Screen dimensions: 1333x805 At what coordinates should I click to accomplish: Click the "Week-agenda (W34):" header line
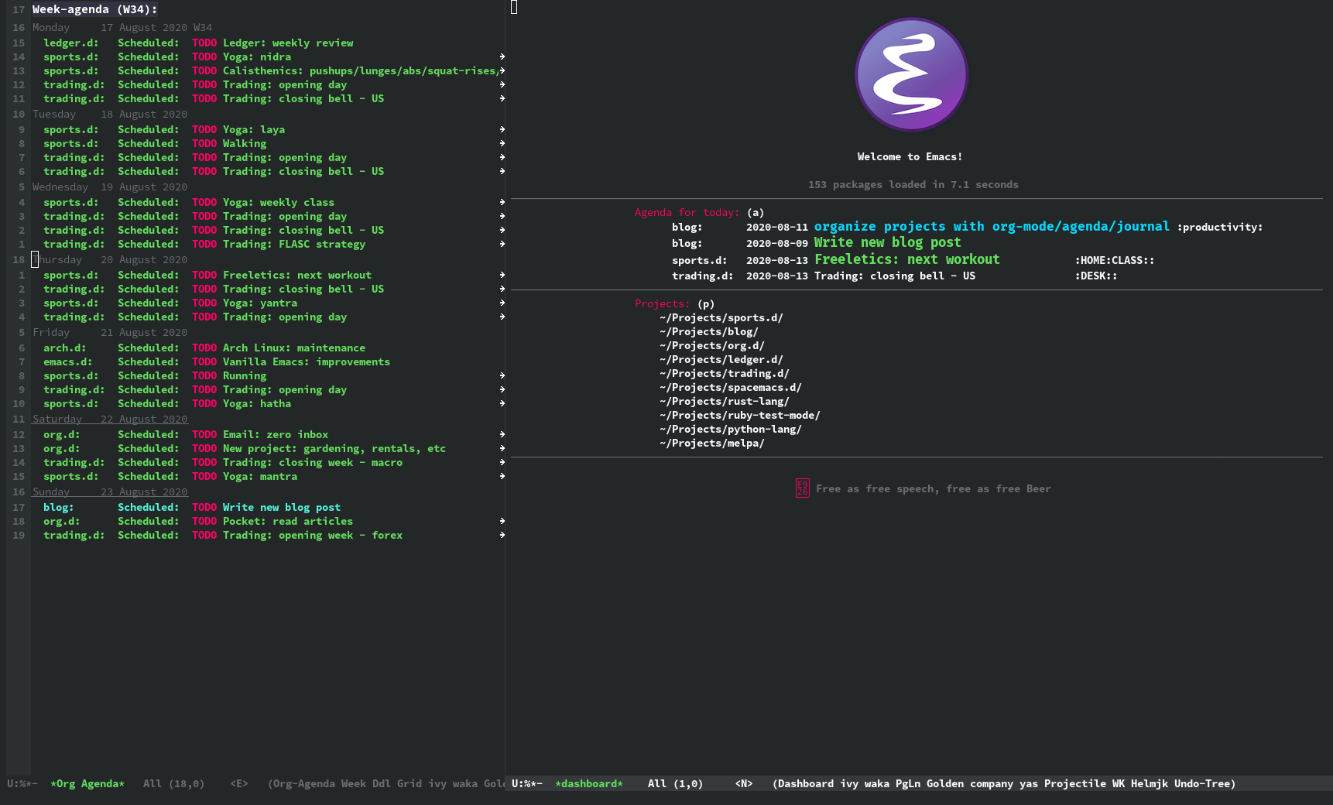[x=95, y=9]
